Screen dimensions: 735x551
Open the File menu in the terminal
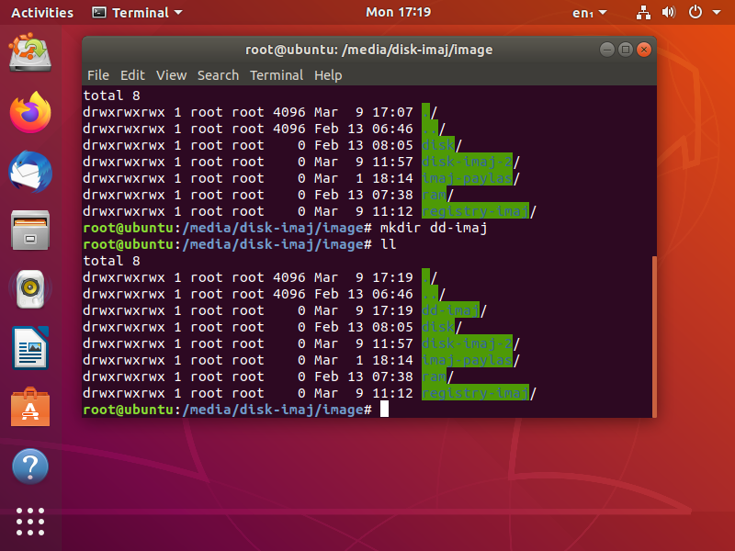pos(98,75)
